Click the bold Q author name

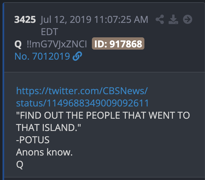tap(18, 44)
